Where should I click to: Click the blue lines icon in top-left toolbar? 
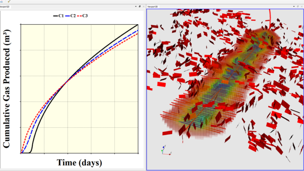(2, 2)
